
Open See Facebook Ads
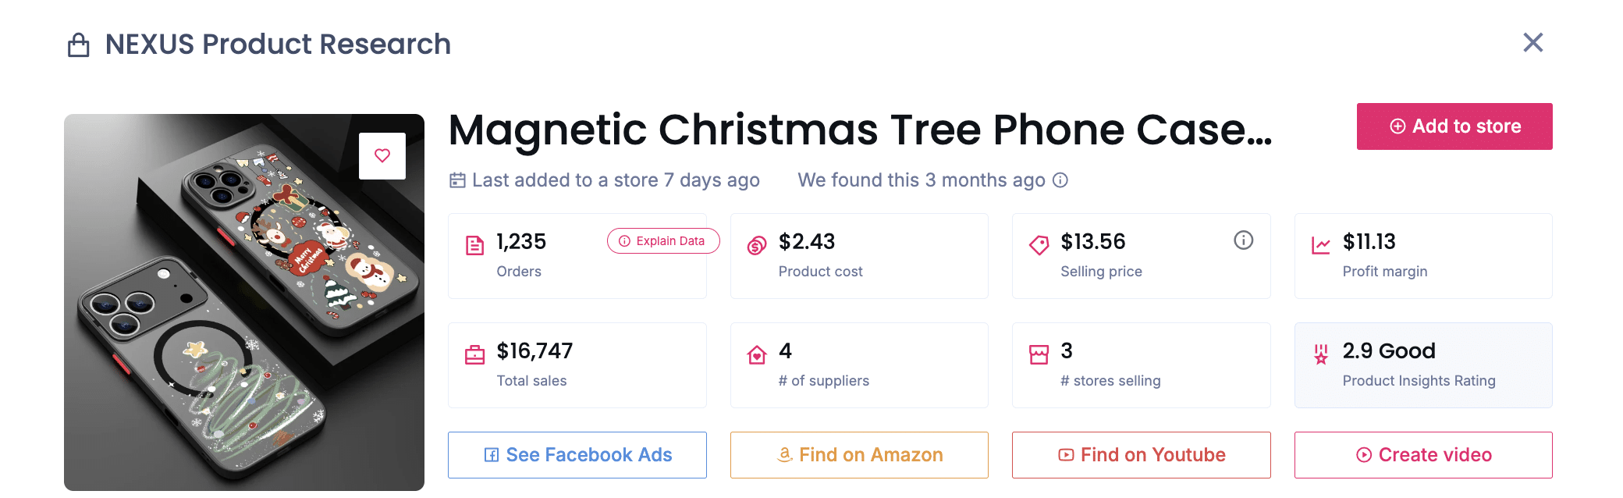coord(577,455)
